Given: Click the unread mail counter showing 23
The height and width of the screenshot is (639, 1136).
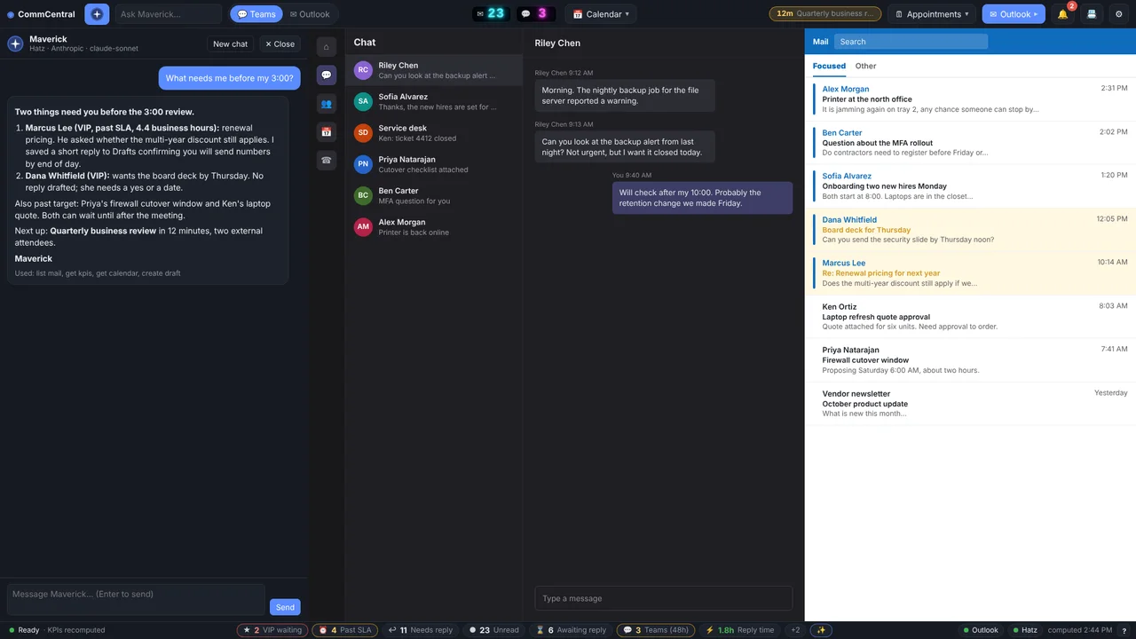Looking at the screenshot, I should 490,14.
